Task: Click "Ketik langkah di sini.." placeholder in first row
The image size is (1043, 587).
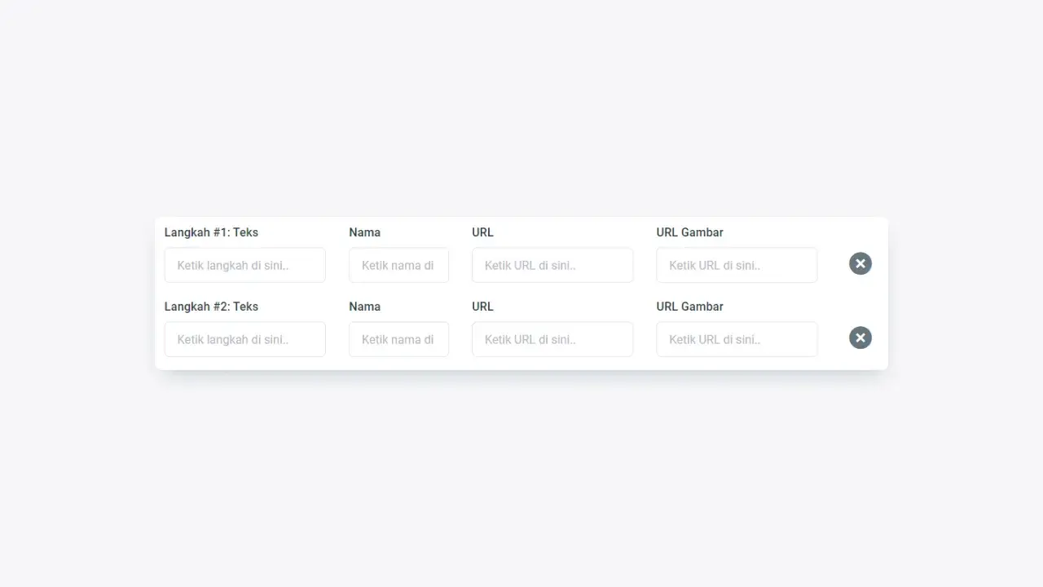Action: point(232,266)
